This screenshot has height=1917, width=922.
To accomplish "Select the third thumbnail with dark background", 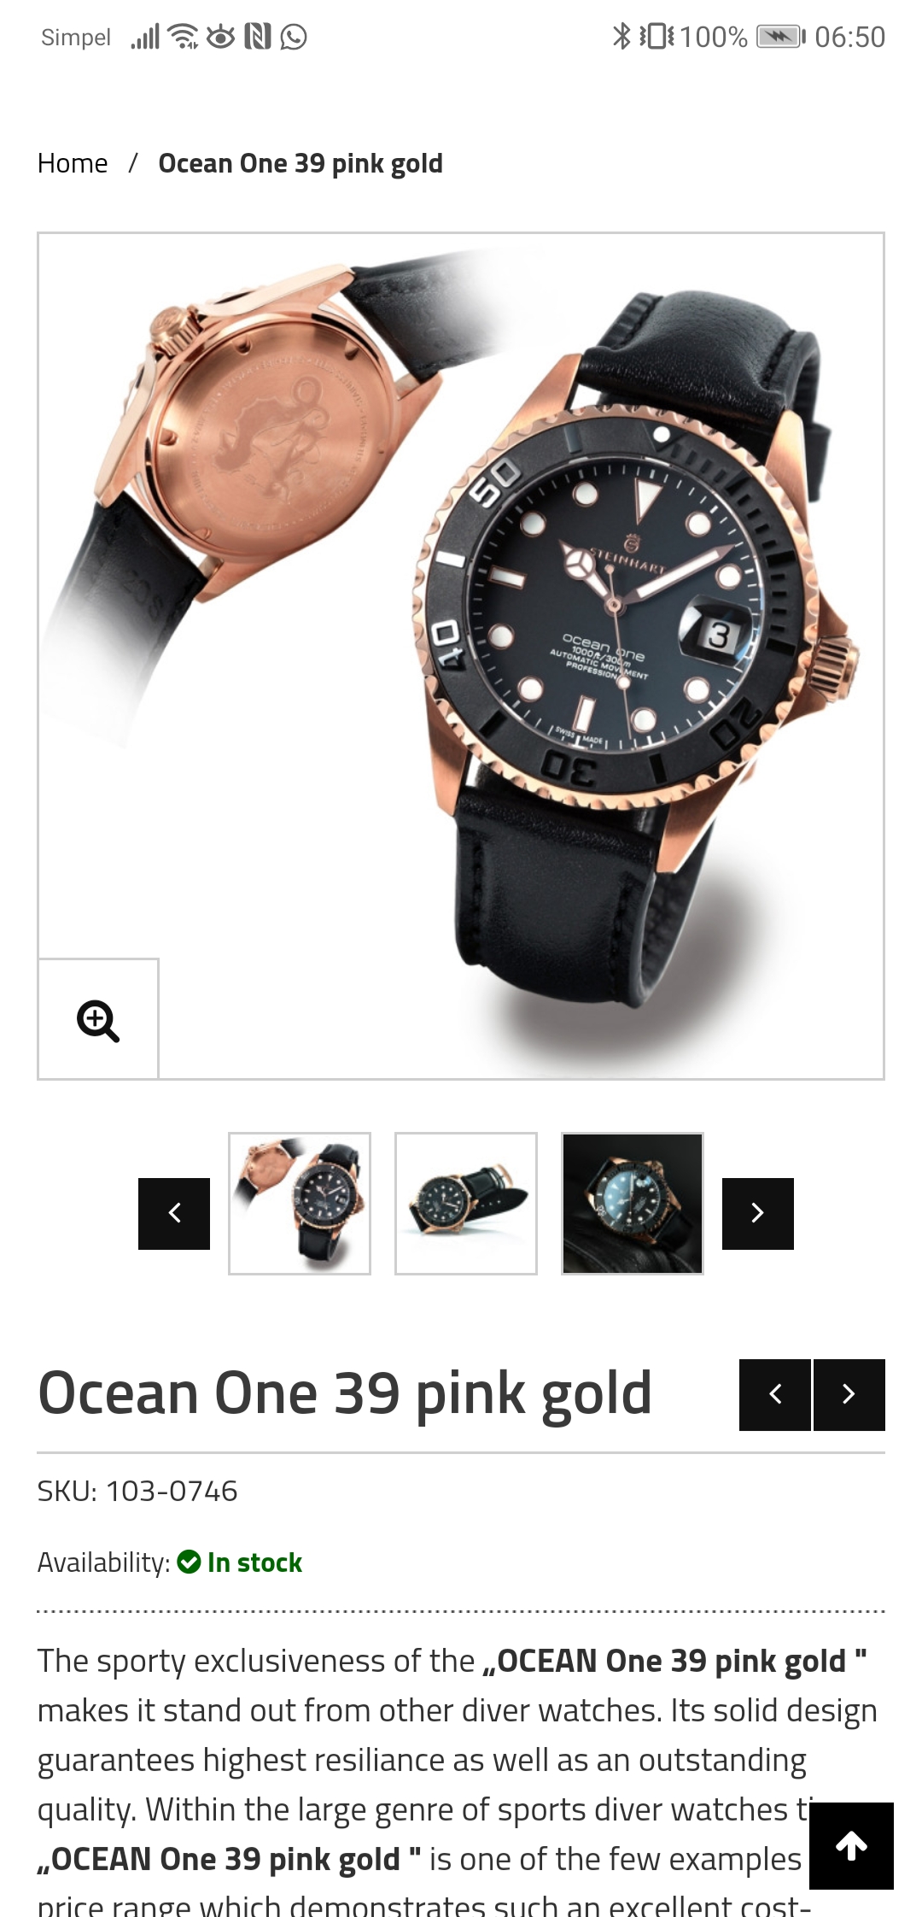I will (633, 1204).
